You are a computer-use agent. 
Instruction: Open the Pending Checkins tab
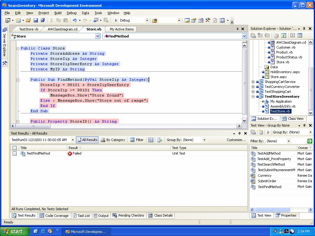(x=128, y=215)
